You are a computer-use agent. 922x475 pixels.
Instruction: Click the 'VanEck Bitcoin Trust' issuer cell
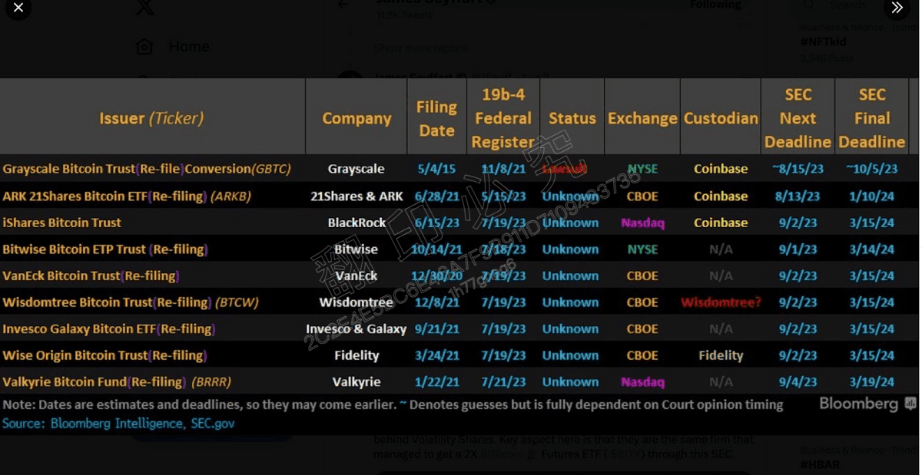point(91,275)
